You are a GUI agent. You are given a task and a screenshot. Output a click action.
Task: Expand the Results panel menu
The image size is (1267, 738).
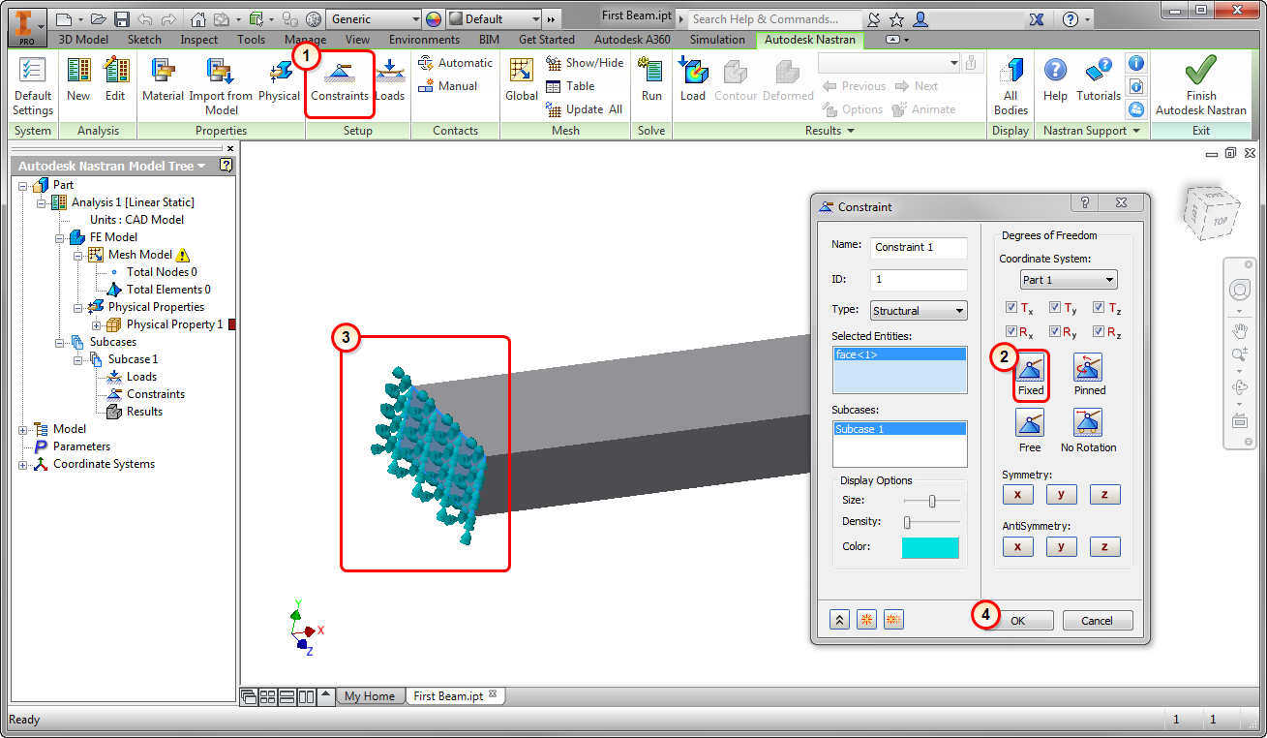tap(830, 131)
